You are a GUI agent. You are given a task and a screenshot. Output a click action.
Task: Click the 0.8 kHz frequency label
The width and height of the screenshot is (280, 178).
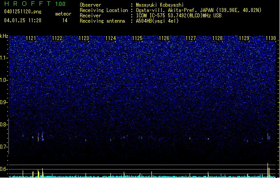click(x=4, y=125)
